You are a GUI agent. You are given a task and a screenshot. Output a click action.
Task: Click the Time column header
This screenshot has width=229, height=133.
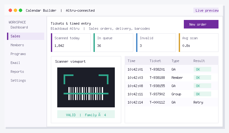tap(131, 61)
